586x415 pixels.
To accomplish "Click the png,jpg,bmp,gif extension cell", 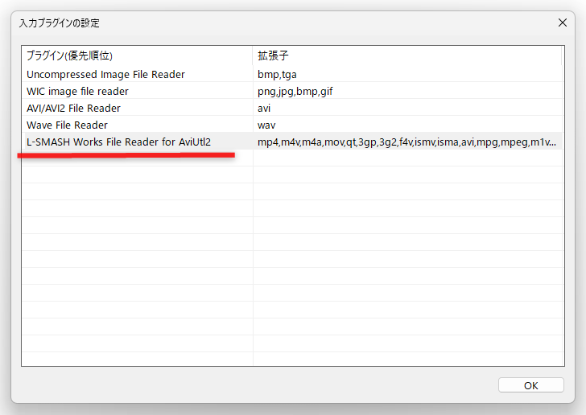I will click(295, 92).
